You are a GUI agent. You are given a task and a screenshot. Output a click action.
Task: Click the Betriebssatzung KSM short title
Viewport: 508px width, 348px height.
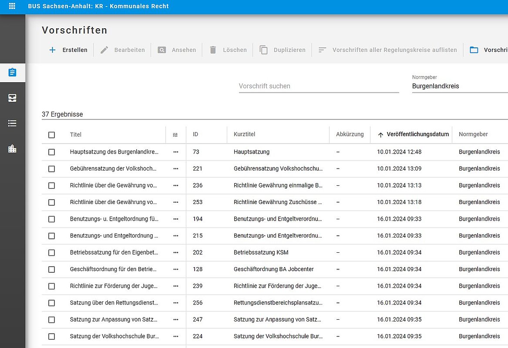[x=261, y=252]
